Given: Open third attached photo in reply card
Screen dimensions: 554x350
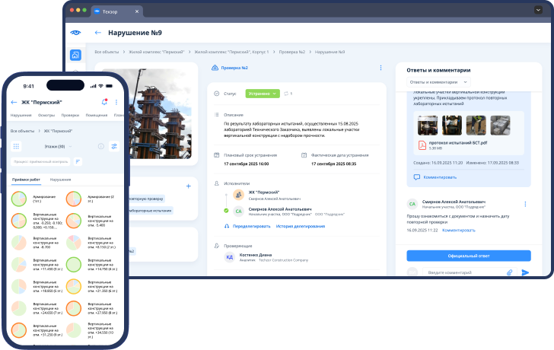Looking at the screenshot, I should point(476,126).
